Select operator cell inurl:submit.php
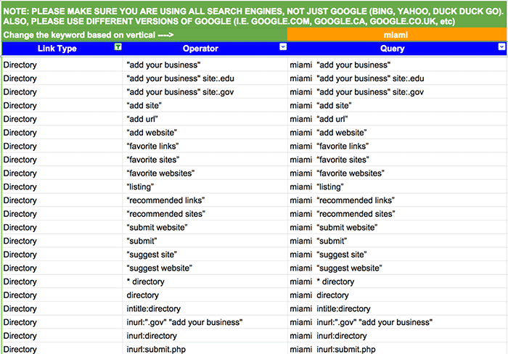The height and width of the screenshot is (354, 508). pyautogui.click(x=205, y=349)
